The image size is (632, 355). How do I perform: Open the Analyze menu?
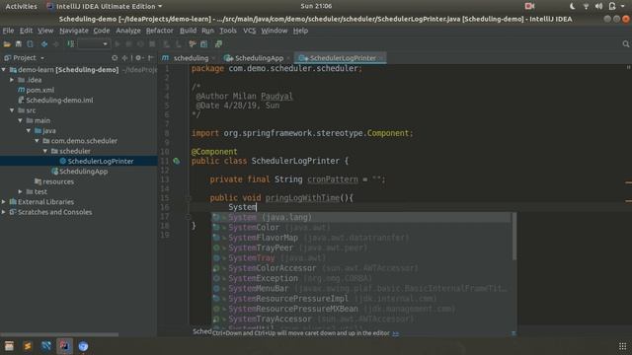point(128,31)
